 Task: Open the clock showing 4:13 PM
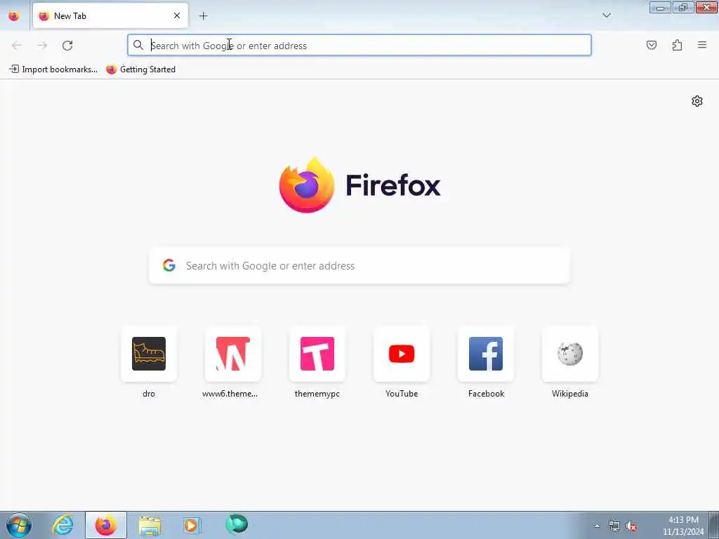click(683, 526)
